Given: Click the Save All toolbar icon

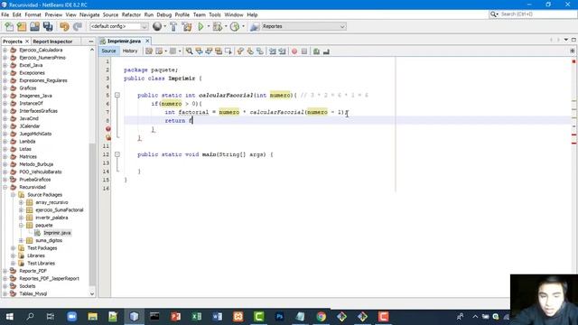Looking at the screenshot, I should (x=48, y=26).
